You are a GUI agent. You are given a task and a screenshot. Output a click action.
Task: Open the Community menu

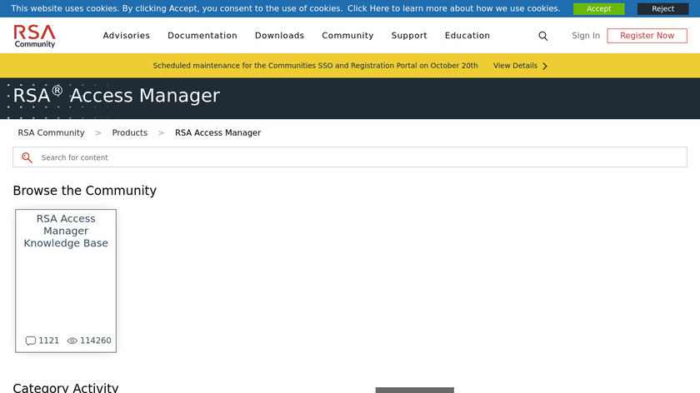[x=347, y=36]
